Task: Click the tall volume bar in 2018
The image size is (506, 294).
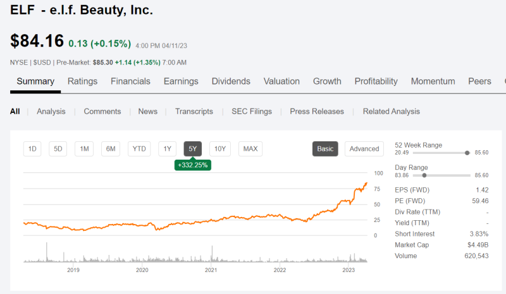Action: (x=46, y=252)
